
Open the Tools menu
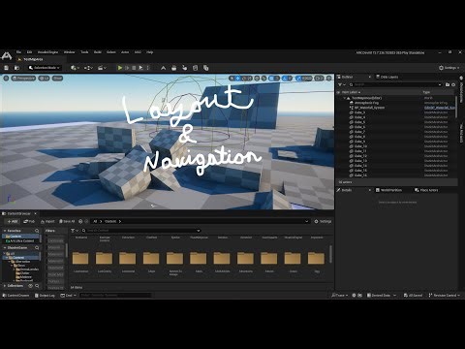pyautogui.click(x=84, y=52)
